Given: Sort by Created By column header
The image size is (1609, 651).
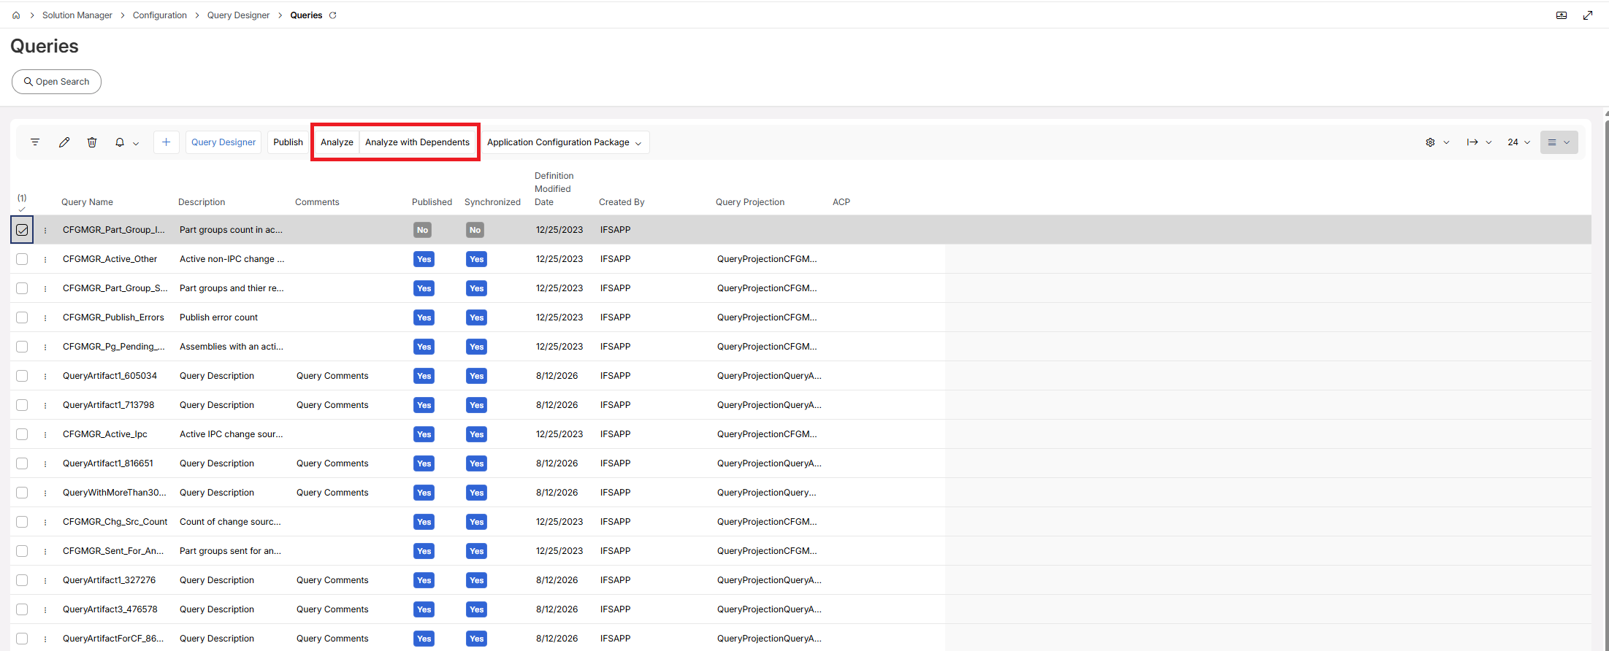Looking at the screenshot, I should [622, 202].
